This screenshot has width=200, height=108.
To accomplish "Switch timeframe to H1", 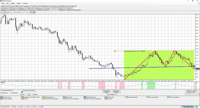I will click(21, 12).
